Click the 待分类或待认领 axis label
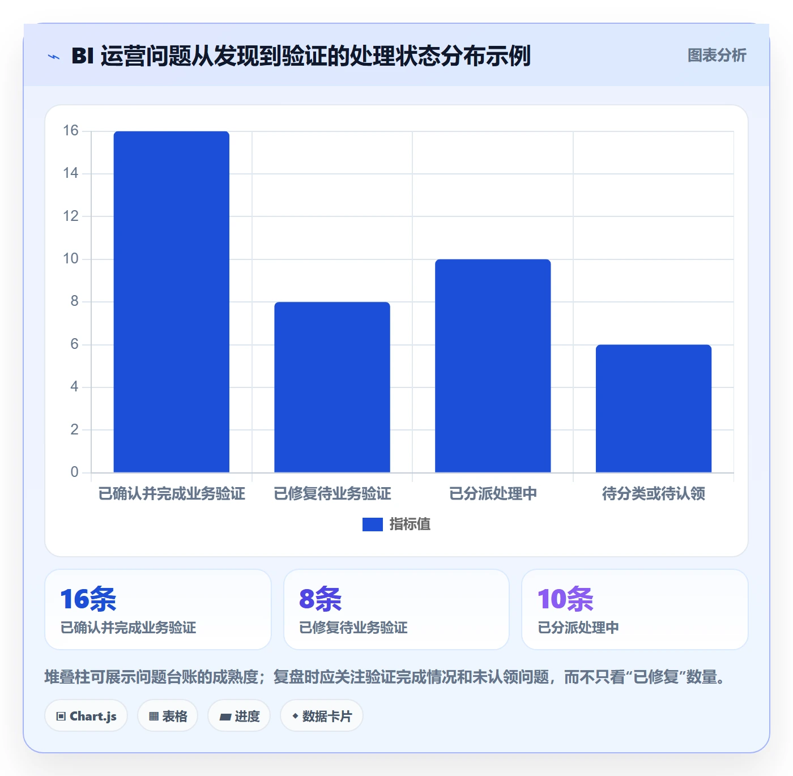The image size is (793, 776). 654,494
